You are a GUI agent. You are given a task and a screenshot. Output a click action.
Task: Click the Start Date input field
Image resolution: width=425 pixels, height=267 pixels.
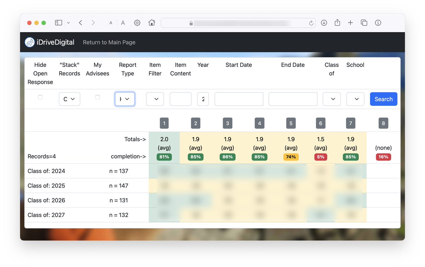click(239, 99)
